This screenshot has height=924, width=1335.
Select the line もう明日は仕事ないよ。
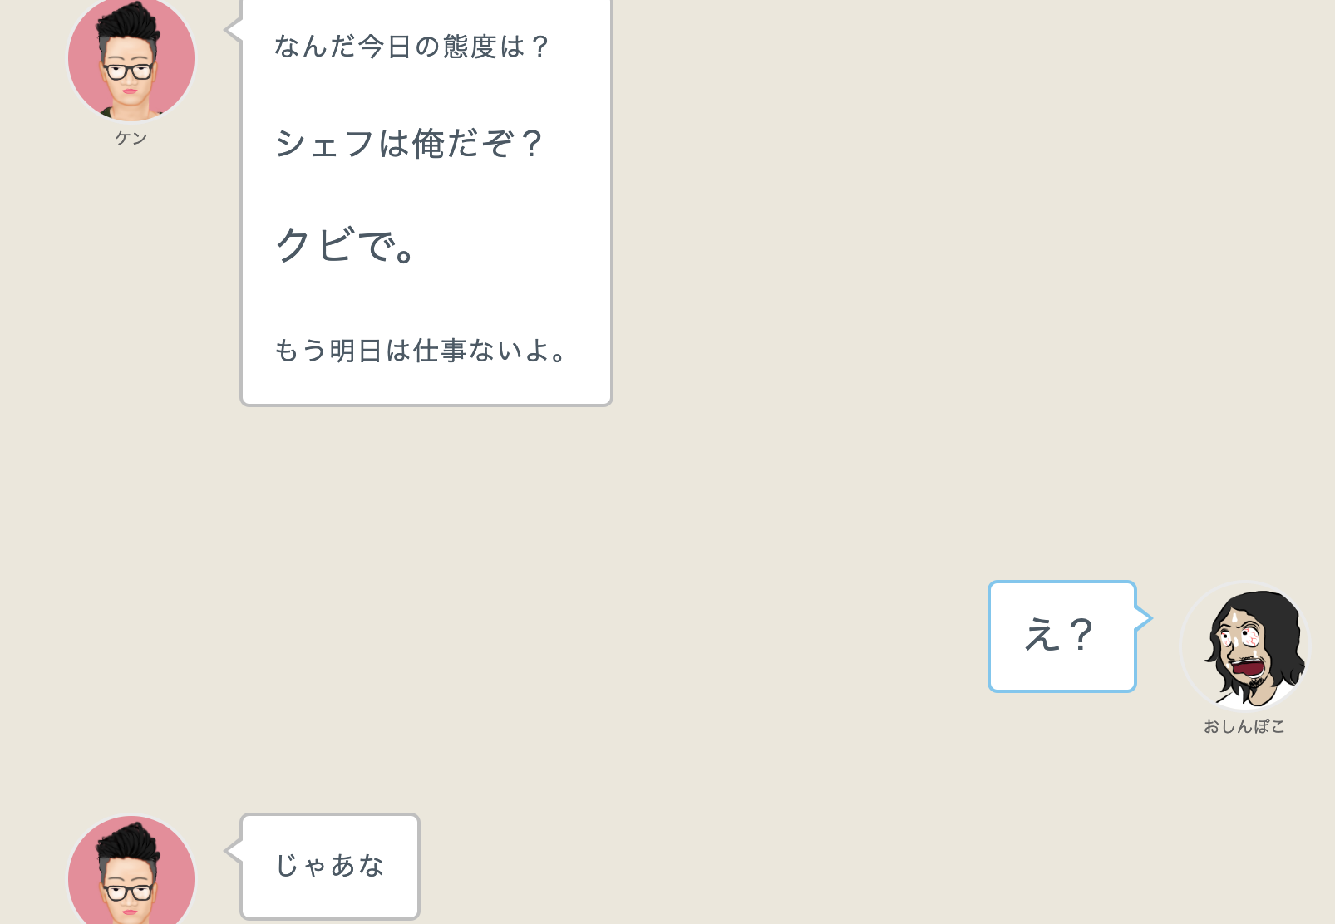421,351
